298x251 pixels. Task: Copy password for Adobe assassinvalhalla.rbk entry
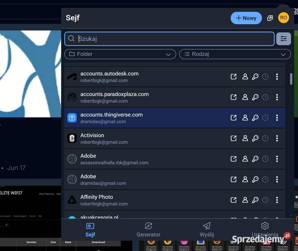(x=255, y=159)
